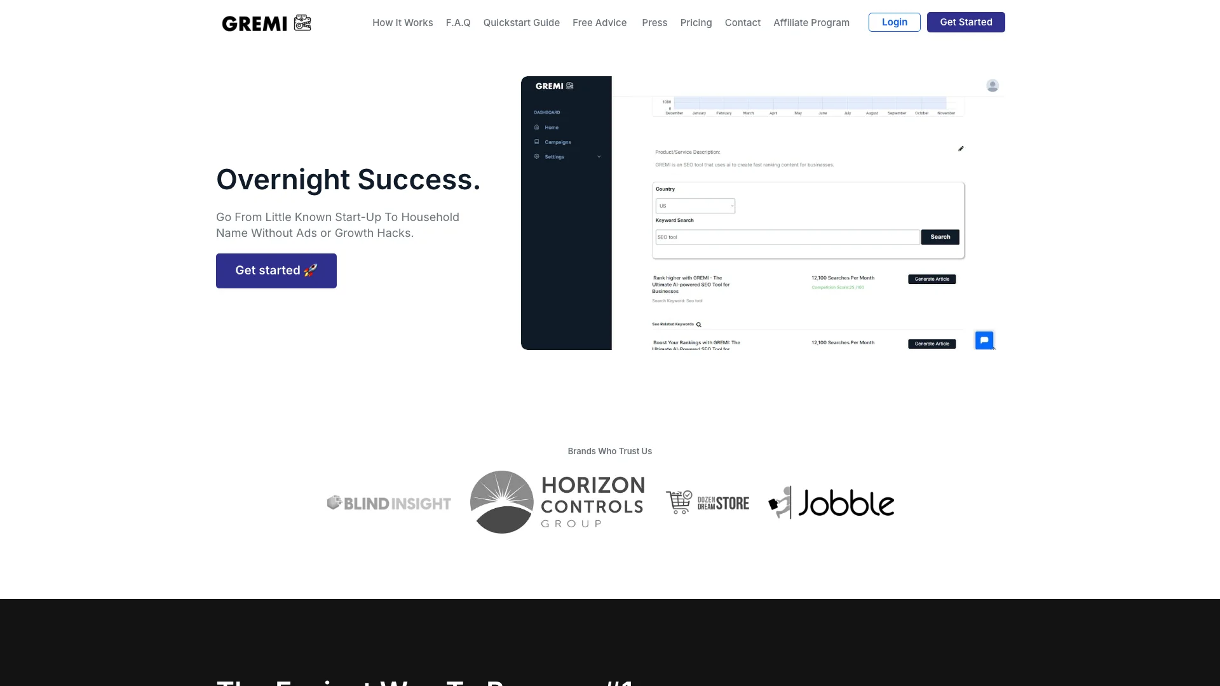Click the Get Started button

pos(965,21)
